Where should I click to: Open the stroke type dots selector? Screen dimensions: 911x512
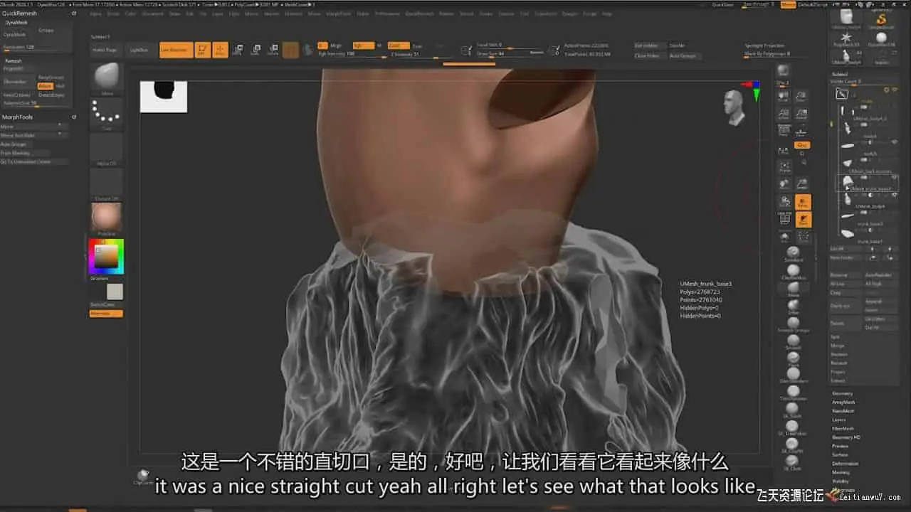106,114
